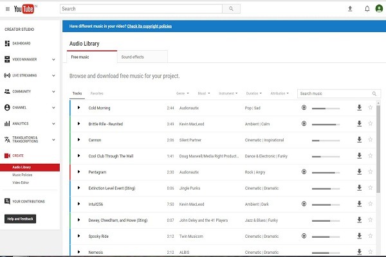Star the Cannon track as favorite
This screenshot has height=257, width=386.
point(370,140)
